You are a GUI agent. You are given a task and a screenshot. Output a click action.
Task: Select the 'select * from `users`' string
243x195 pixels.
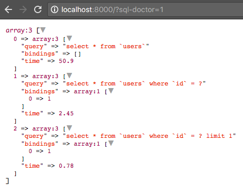(105, 46)
